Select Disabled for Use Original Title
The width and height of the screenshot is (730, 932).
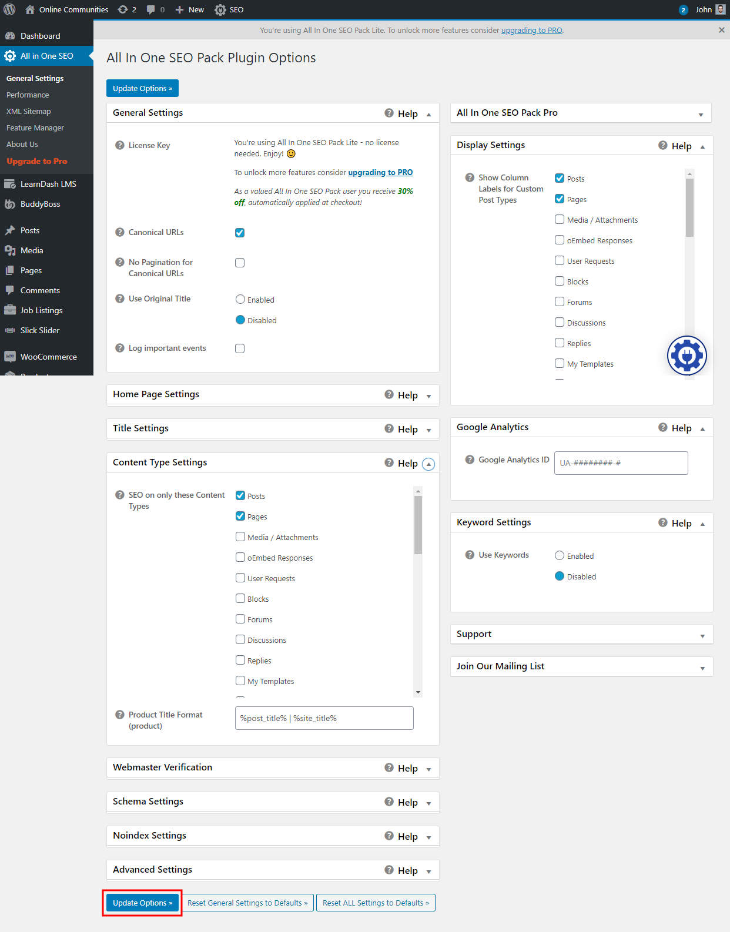tap(240, 320)
